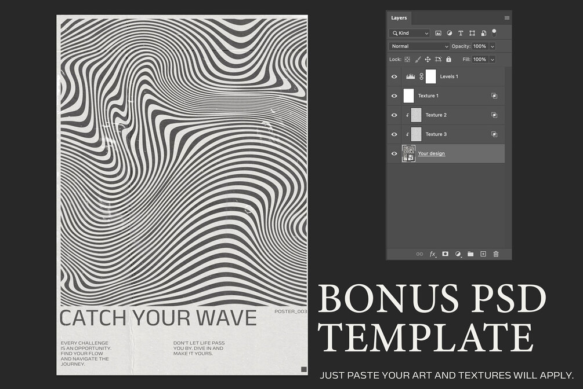The height and width of the screenshot is (389, 583).
Task: Open the Layers panel menu icon
Action: click(x=507, y=18)
